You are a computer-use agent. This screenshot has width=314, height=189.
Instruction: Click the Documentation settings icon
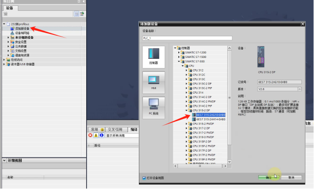click(x=12, y=51)
